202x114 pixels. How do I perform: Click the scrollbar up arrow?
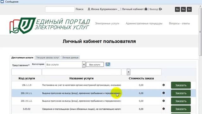point(200,6)
